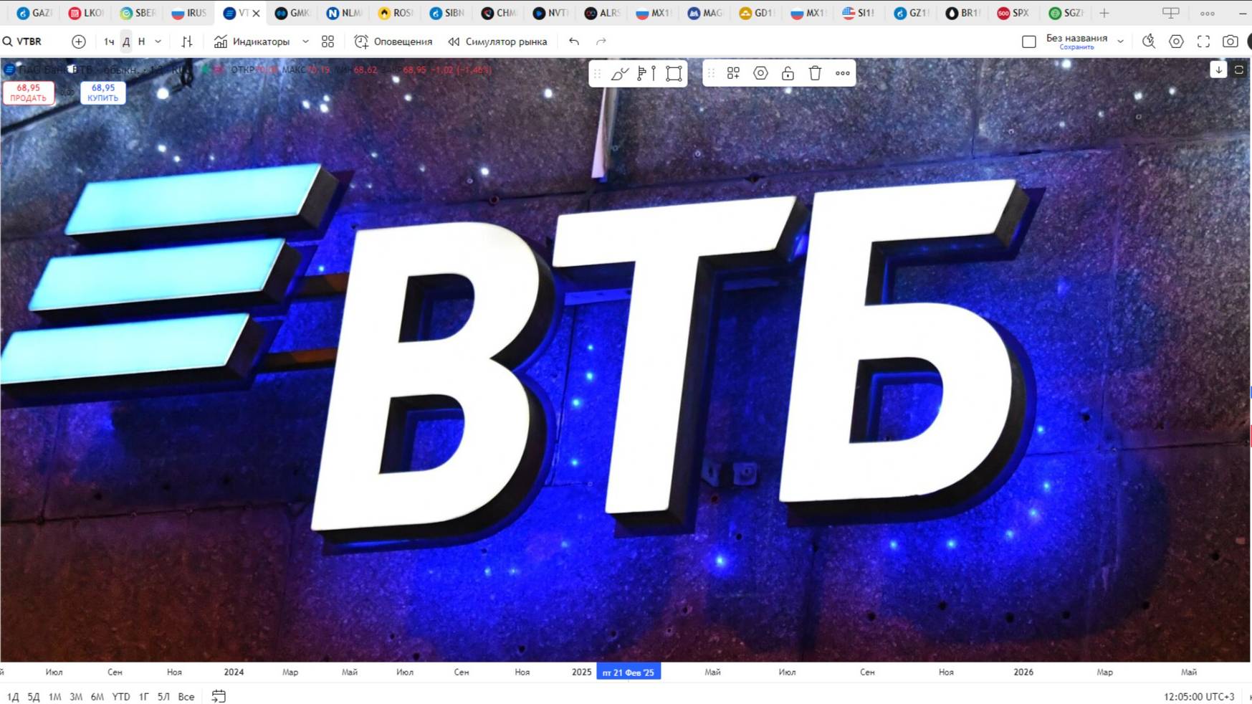Add a symbol to compare with the plus-circle icon

pyautogui.click(x=79, y=42)
